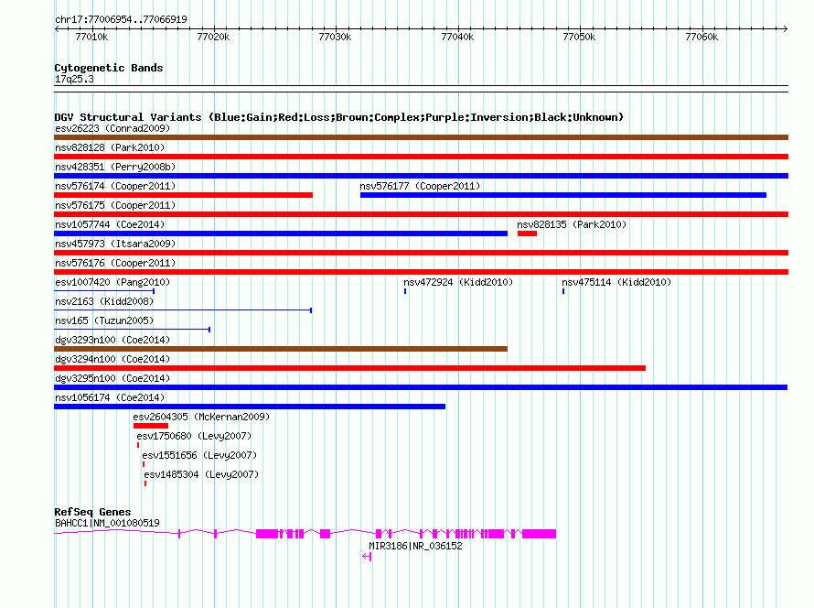Open nsv576176 (Cooper2011) label
This screenshot has width=814, height=608.
tap(115, 263)
